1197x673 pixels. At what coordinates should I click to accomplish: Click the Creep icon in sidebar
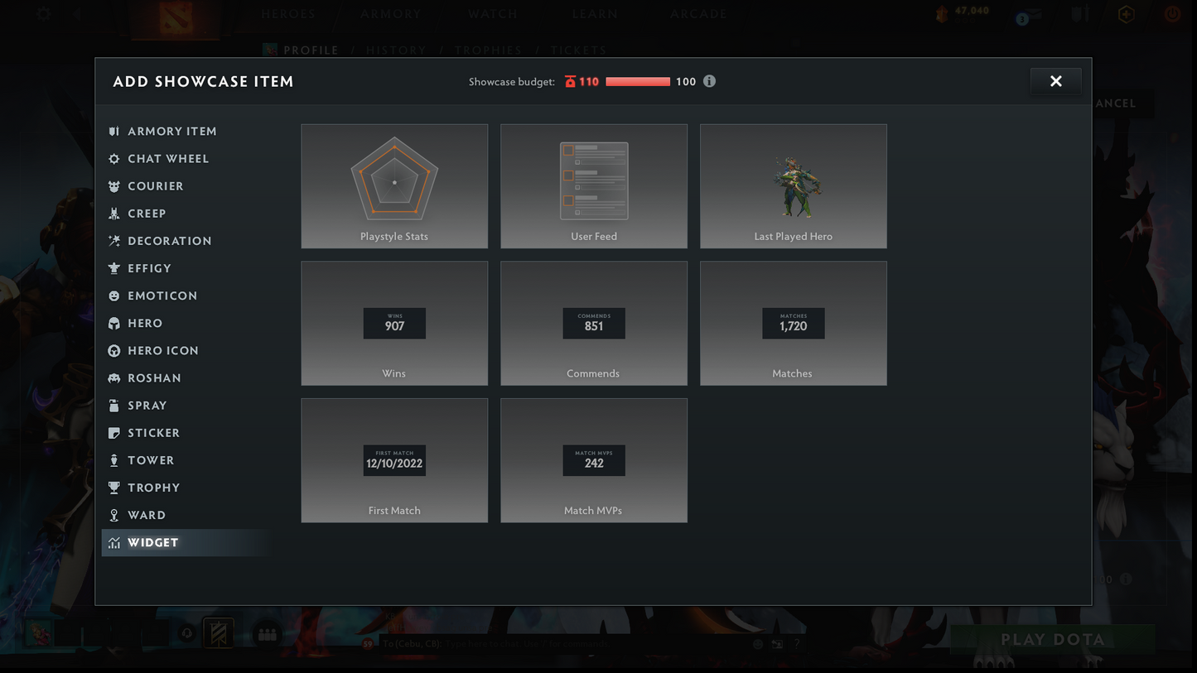114,214
